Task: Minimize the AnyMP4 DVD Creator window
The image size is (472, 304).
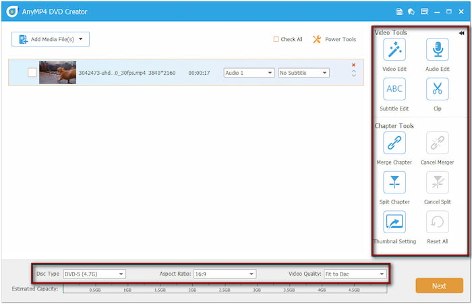Action: [x=437, y=12]
